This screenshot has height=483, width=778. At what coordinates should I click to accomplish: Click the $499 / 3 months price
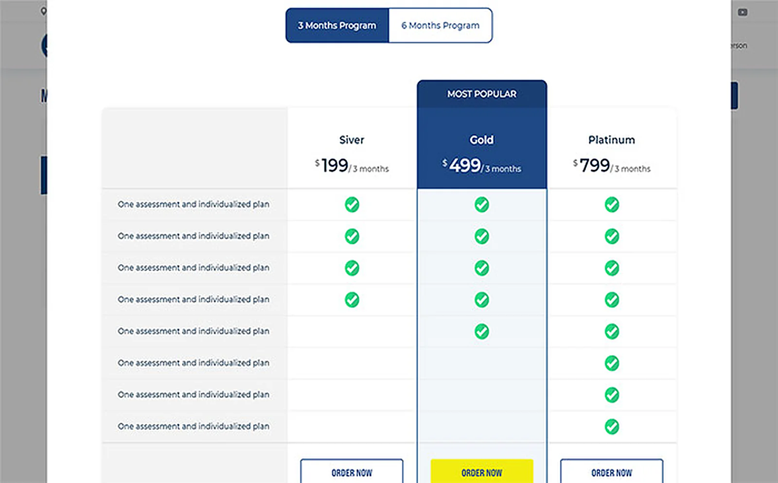pos(482,166)
